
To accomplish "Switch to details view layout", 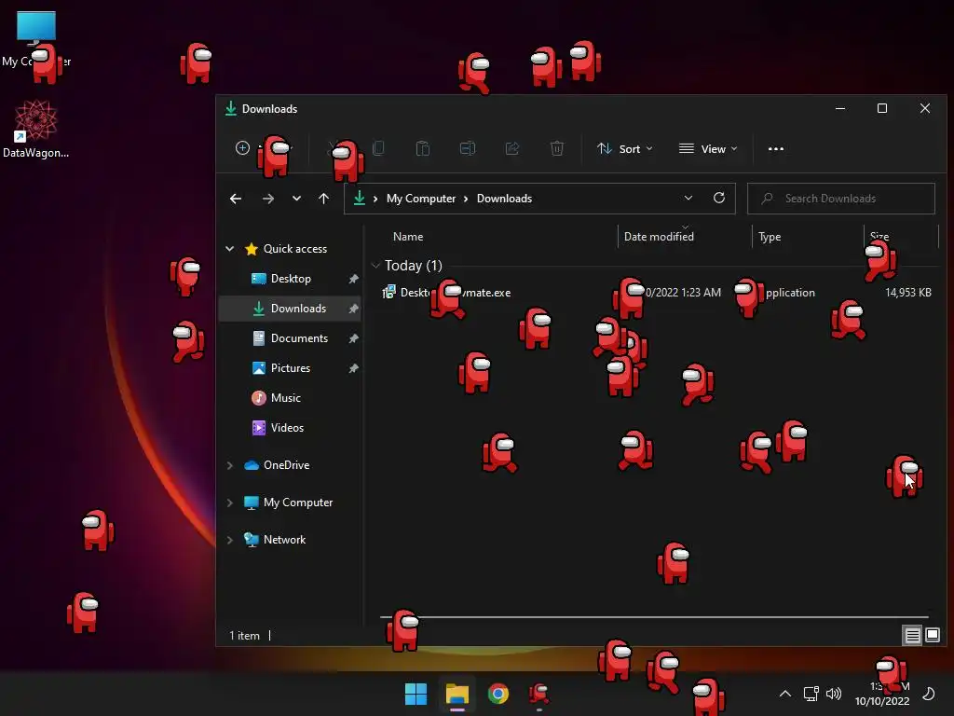I will pos(912,636).
